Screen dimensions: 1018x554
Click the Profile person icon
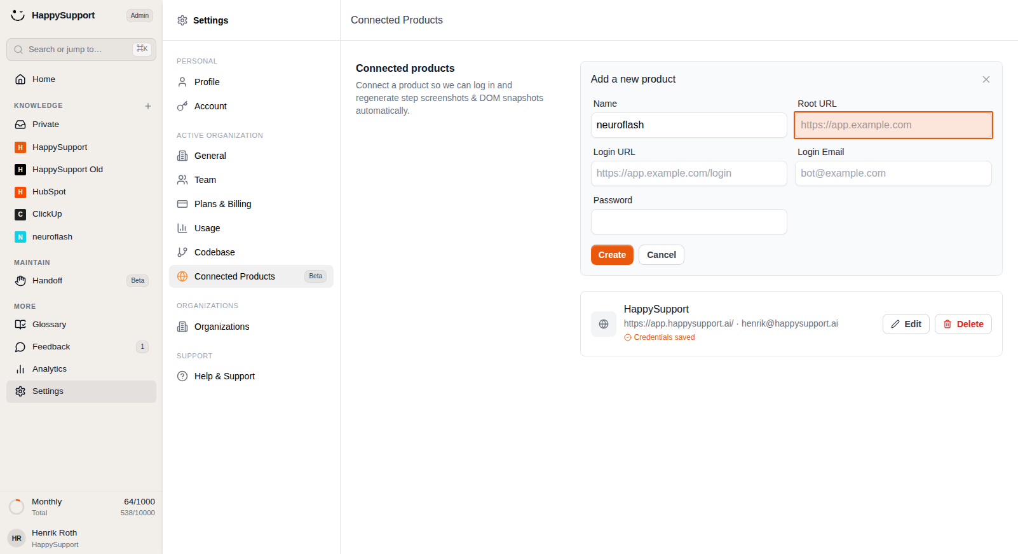[182, 82]
